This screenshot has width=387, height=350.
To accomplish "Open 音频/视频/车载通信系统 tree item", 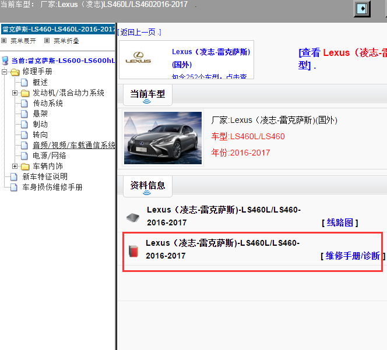I will click(x=74, y=145).
